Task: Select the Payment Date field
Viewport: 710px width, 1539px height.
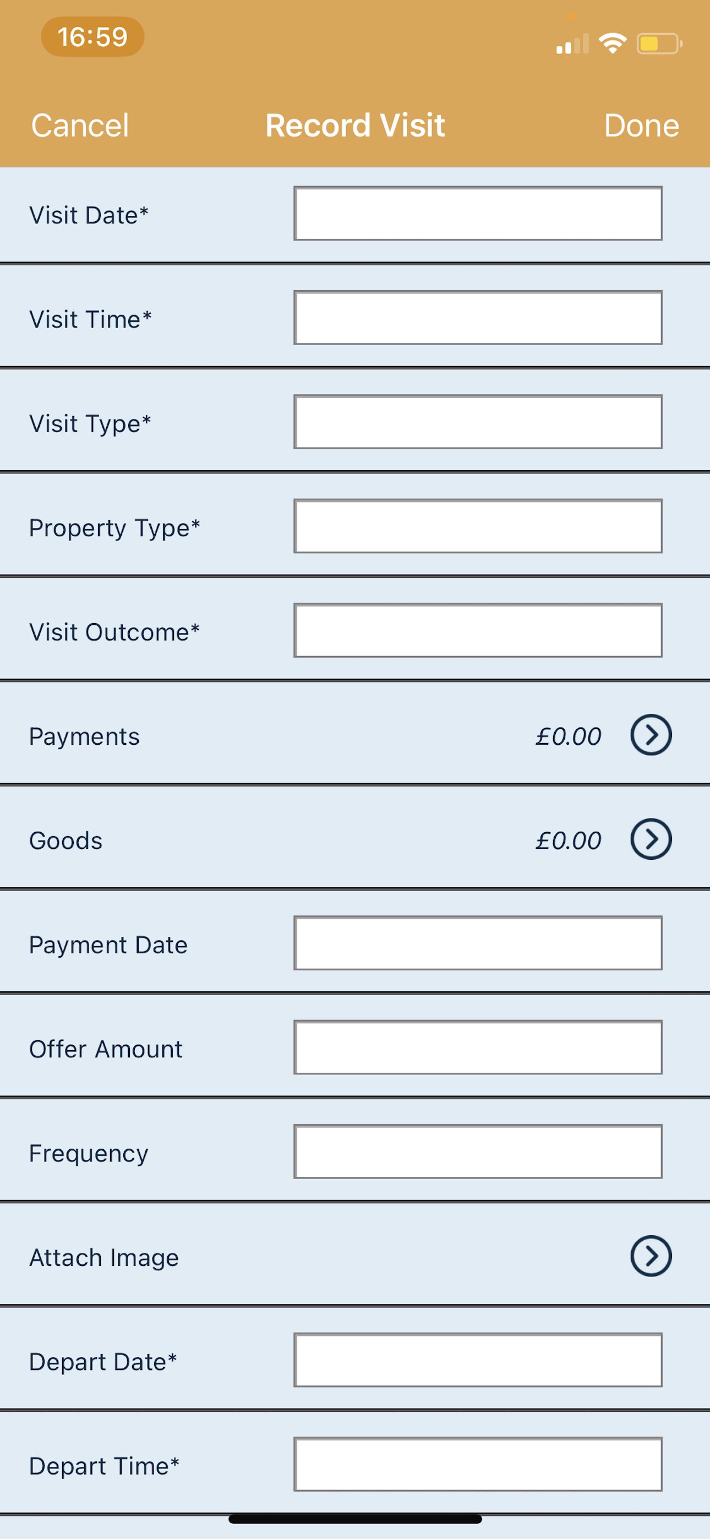Action: pyautogui.click(x=478, y=943)
